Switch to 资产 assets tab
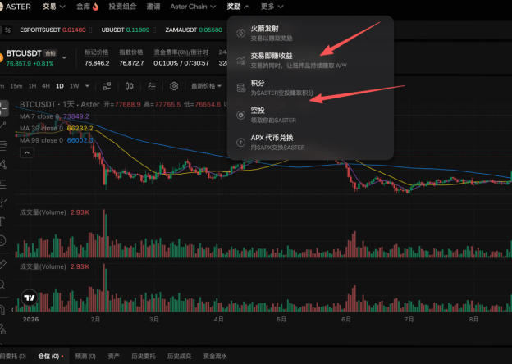Viewport: 512px width, 364px height. pos(113,356)
